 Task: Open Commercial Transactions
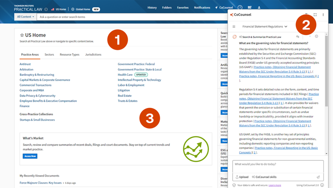click(x=36, y=85)
